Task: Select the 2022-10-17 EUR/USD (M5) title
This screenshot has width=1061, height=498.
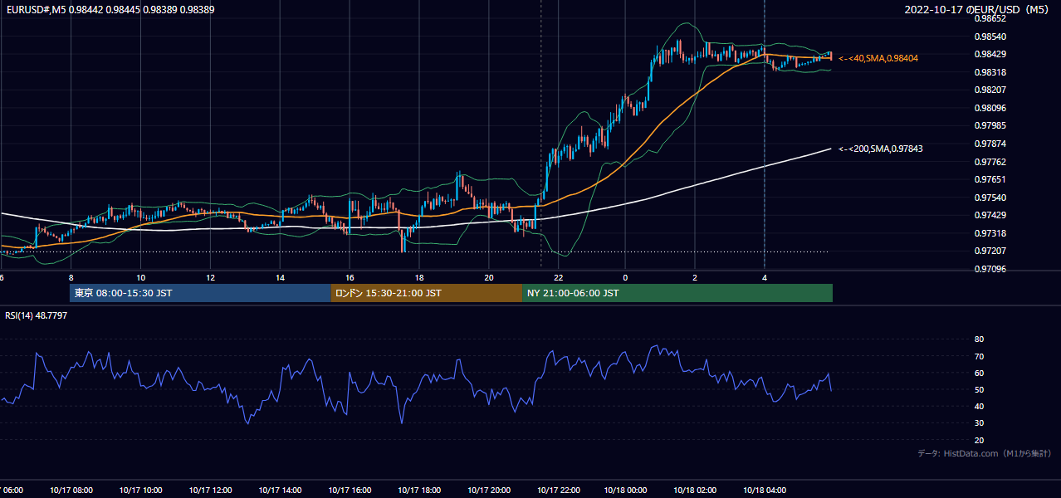Action: pos(976,10)
